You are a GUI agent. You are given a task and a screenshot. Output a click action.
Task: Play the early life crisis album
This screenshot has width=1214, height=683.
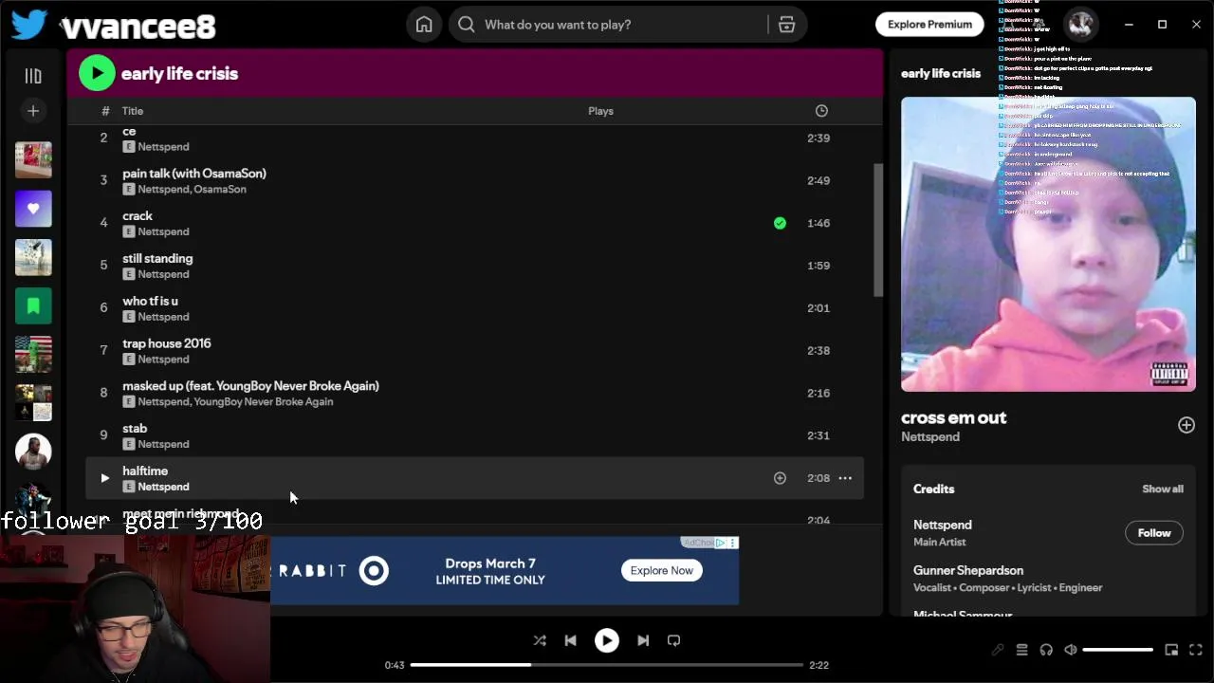[97, 73]
